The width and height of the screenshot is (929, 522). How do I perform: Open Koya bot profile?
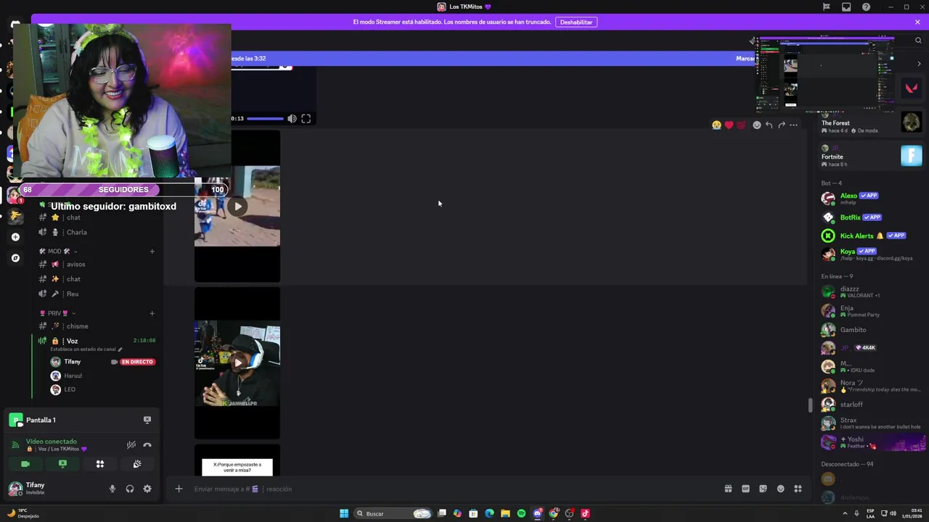pos(871,254)
